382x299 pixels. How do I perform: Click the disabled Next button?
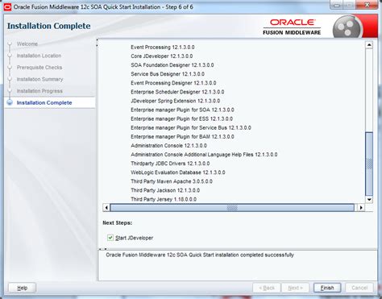click(x=295, y=288)
